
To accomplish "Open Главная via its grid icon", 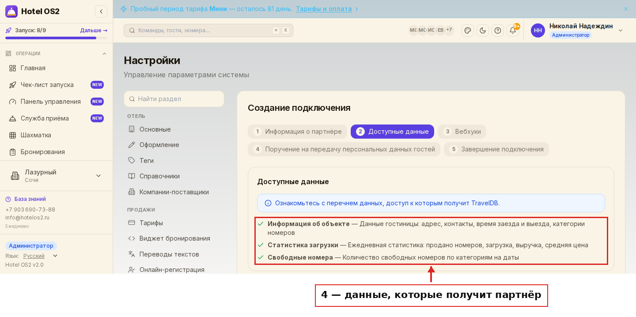I will (12, 68).
